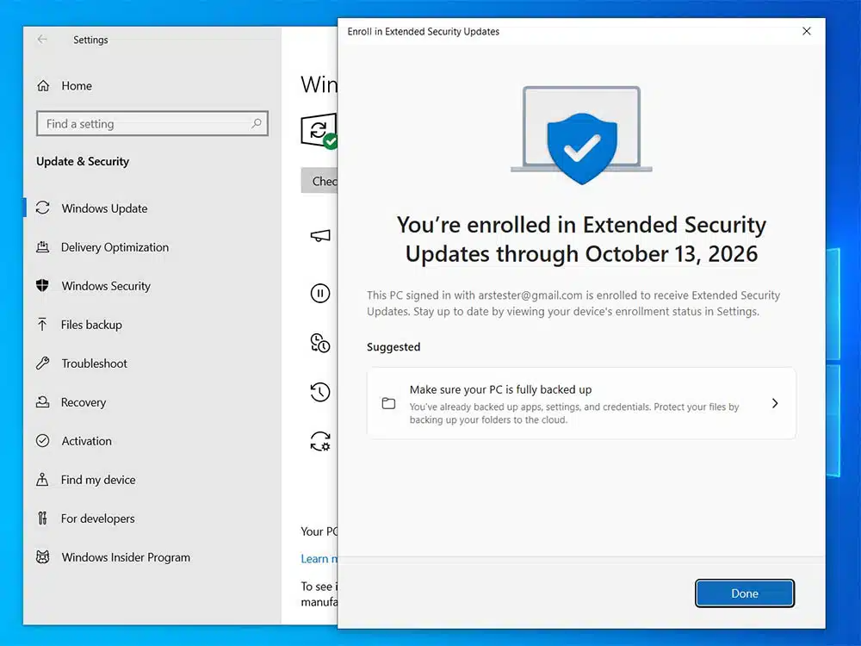
Task: Select Delivery Optimization in sidebar
Action: [115, 247]
